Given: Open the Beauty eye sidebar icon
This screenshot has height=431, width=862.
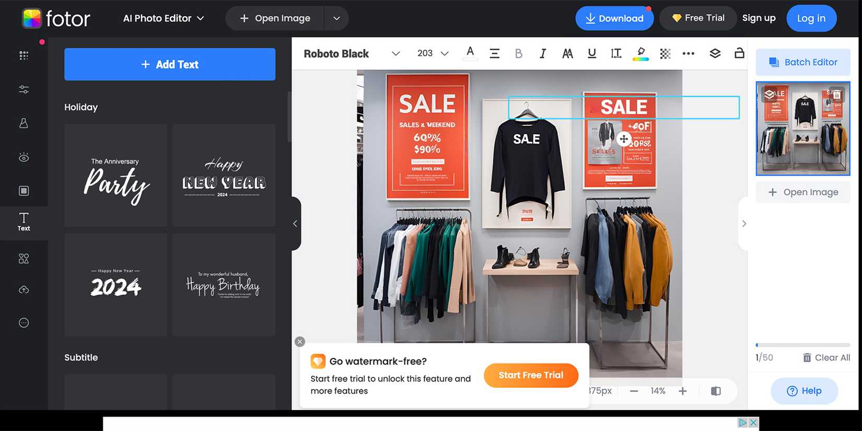Looking at the screenshot, I should 24,157.
